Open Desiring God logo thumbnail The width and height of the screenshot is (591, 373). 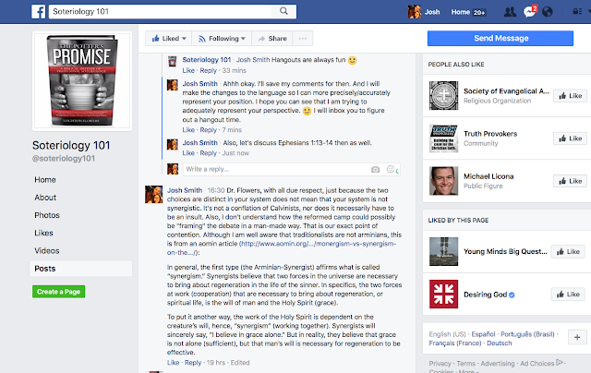point(443,294)
